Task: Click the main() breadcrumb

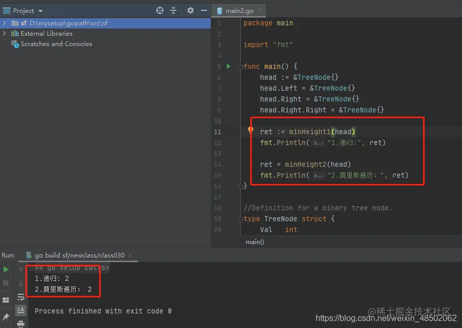Action: [255, 242]
